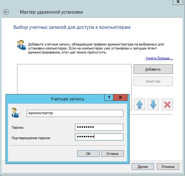The width and height of the screenshot is (185, 176).
Task: Proceed with the Далее button
Action: (143, 167)
